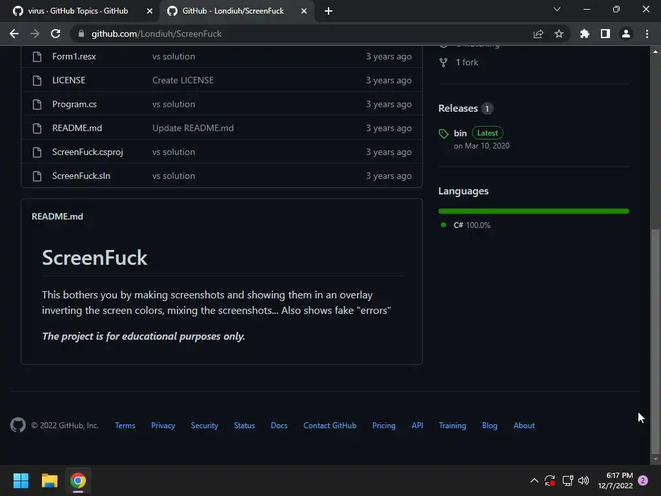Reload the GitHub page

pyautogui.click(x=56, y=34)
